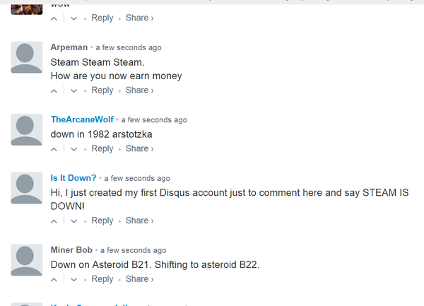Open the Is It Down? username link
Screen dimensions: 424x306
(73, 177)
